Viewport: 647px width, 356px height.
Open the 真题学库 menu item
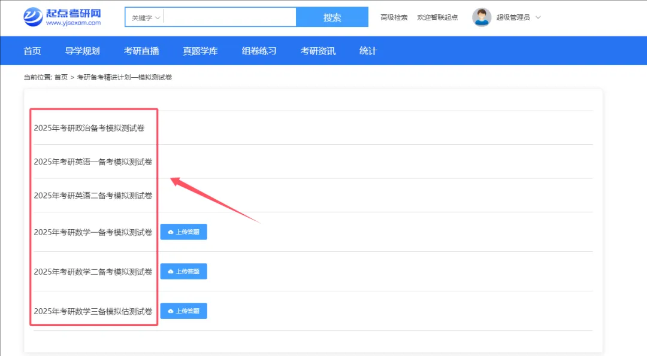click(x=200, y=51)
